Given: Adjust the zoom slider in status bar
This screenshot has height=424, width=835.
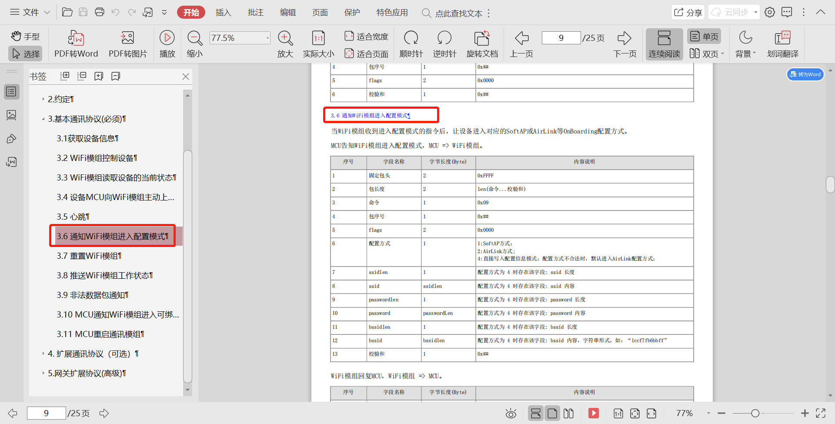Looking at the screenshot, I should click(755, 413).
